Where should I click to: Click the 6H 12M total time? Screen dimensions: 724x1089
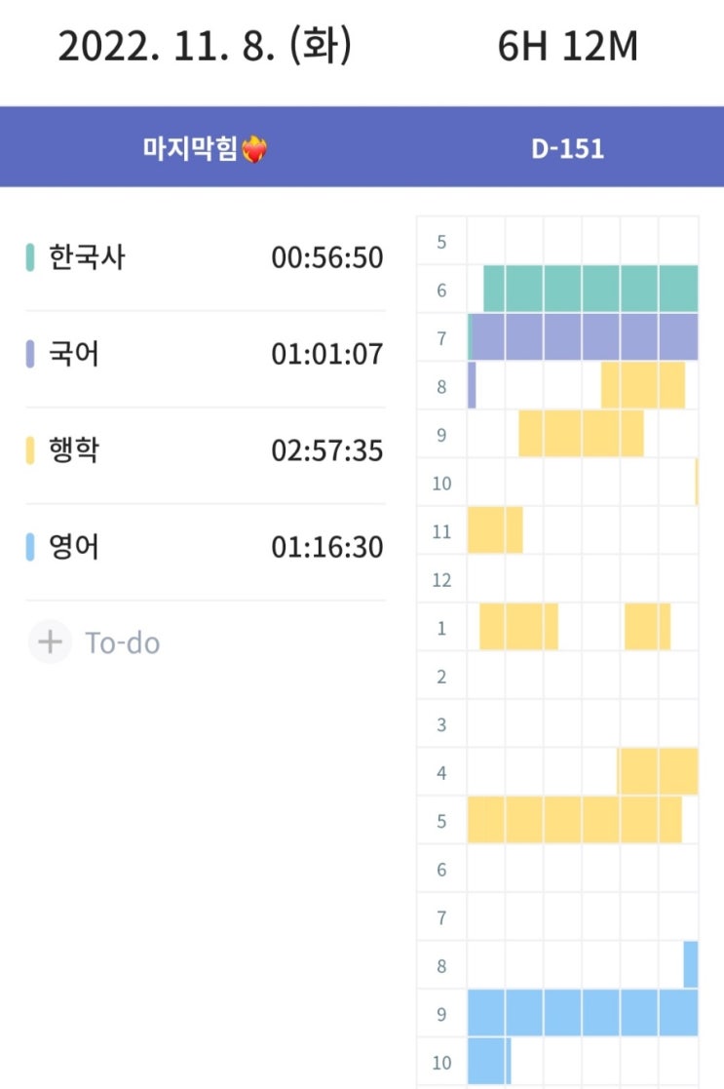(x=567, y=47)
